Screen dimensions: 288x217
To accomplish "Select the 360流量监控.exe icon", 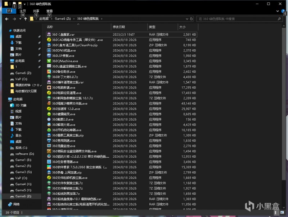I will (49, 146).
